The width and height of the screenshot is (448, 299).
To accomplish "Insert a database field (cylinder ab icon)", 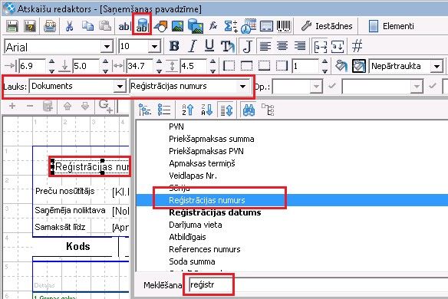I will click(142, 26).
